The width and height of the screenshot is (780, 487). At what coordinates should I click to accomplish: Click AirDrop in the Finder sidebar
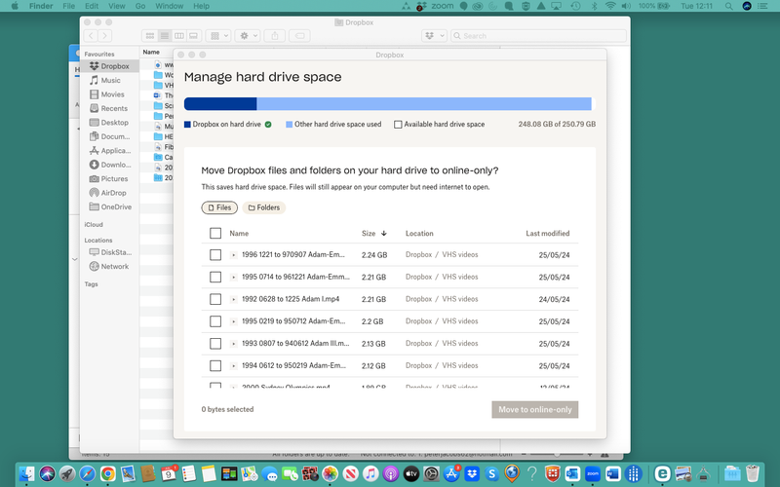[113, 193]
